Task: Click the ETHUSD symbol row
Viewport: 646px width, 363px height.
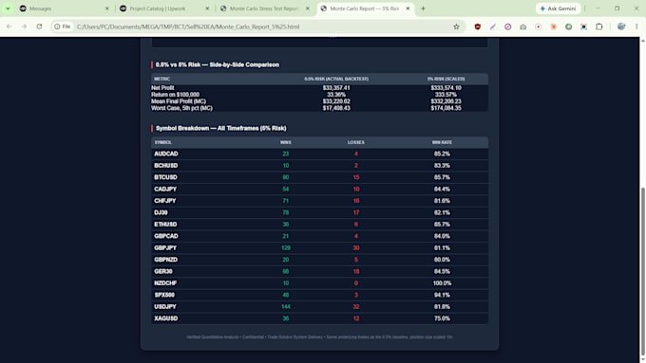Action: 320,225
